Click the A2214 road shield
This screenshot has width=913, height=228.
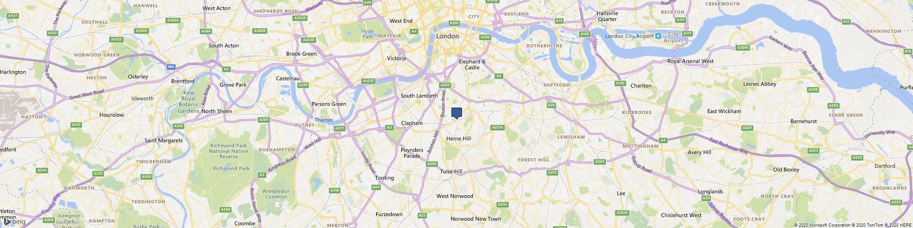pyautogui.click(x=497, y=127)
